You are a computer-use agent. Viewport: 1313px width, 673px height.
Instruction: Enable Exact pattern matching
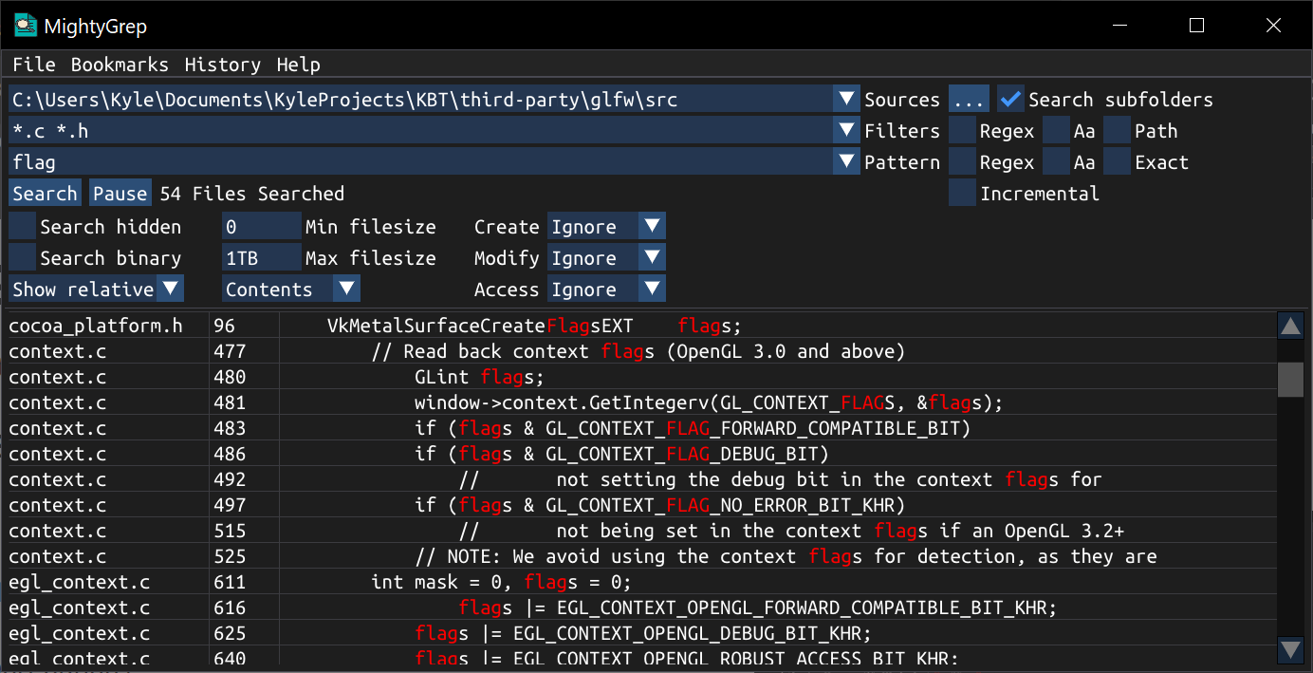click(x=1116, y=161)
